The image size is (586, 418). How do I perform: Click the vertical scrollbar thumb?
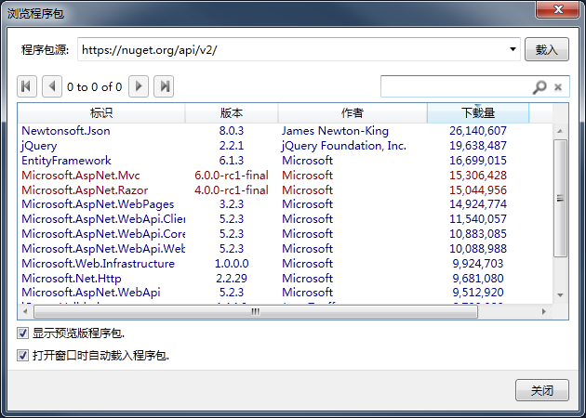(x=560, y=198)
